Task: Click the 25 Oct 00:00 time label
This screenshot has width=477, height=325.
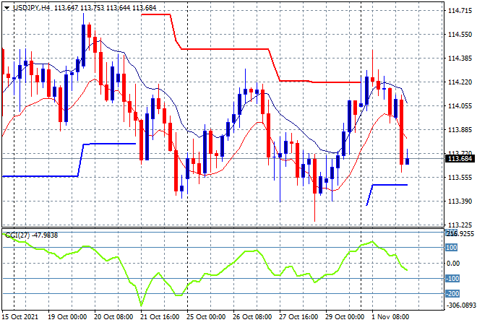Action: tap(206, 317)
